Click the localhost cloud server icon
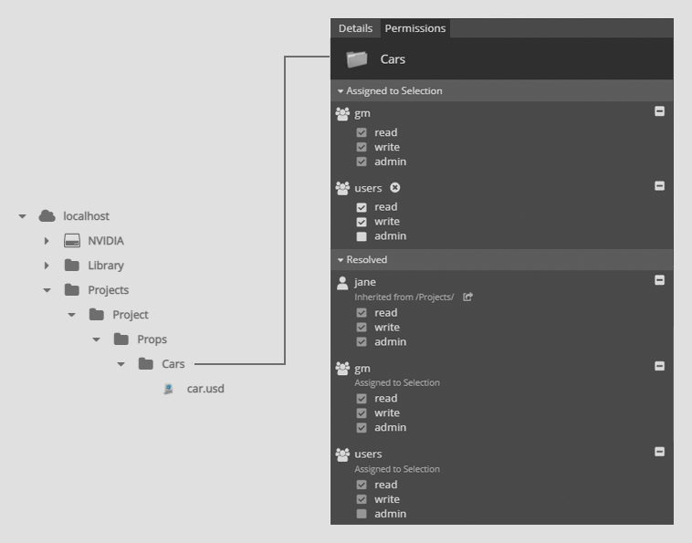The image size is (692, 543). (47, 216)
